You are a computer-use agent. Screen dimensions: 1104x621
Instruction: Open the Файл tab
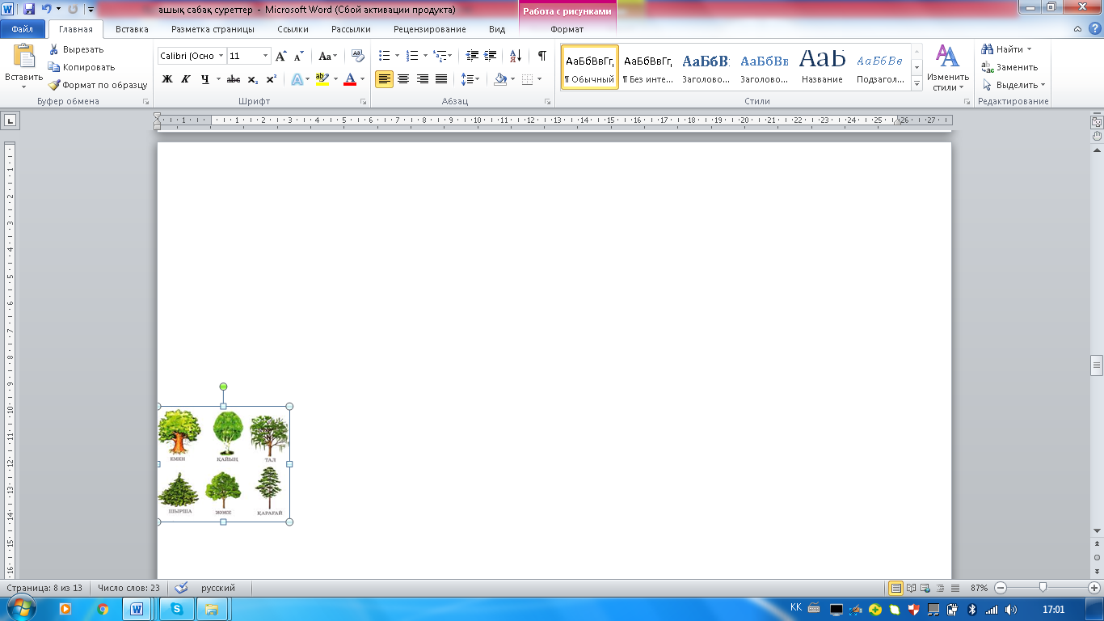tap(22, 29)
